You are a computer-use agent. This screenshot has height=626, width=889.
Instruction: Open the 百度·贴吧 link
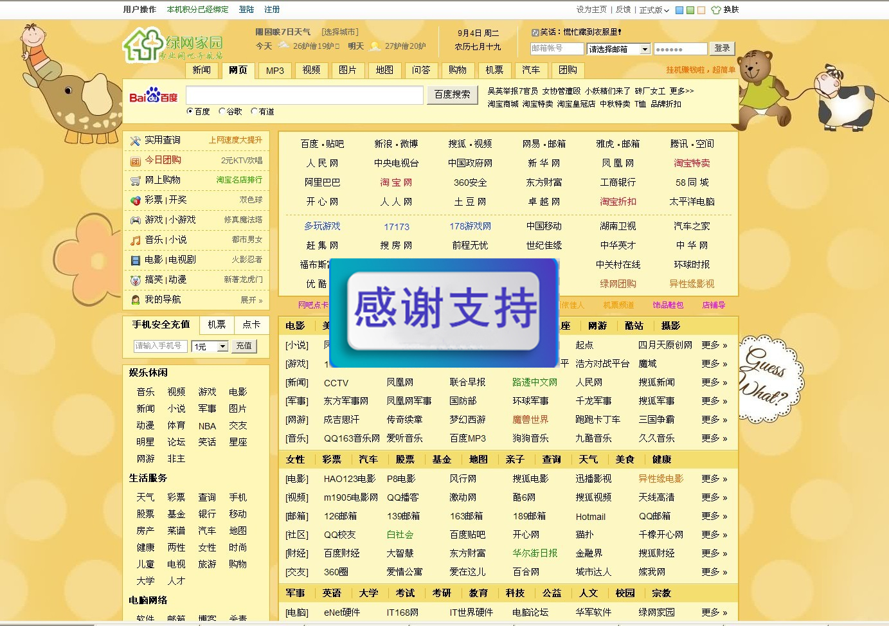tap(322, 144)
